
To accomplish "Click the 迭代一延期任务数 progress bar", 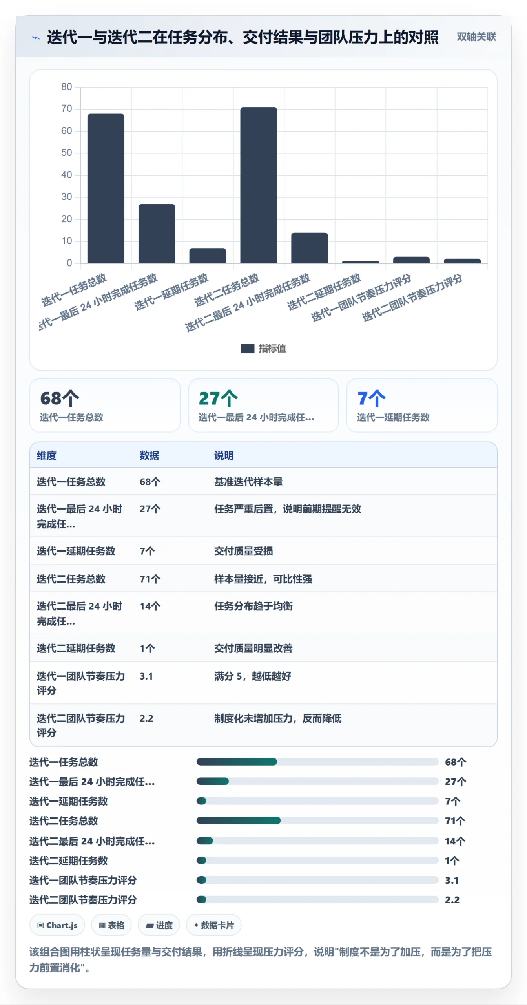I will pyautogui.click(x=317, y=801).
